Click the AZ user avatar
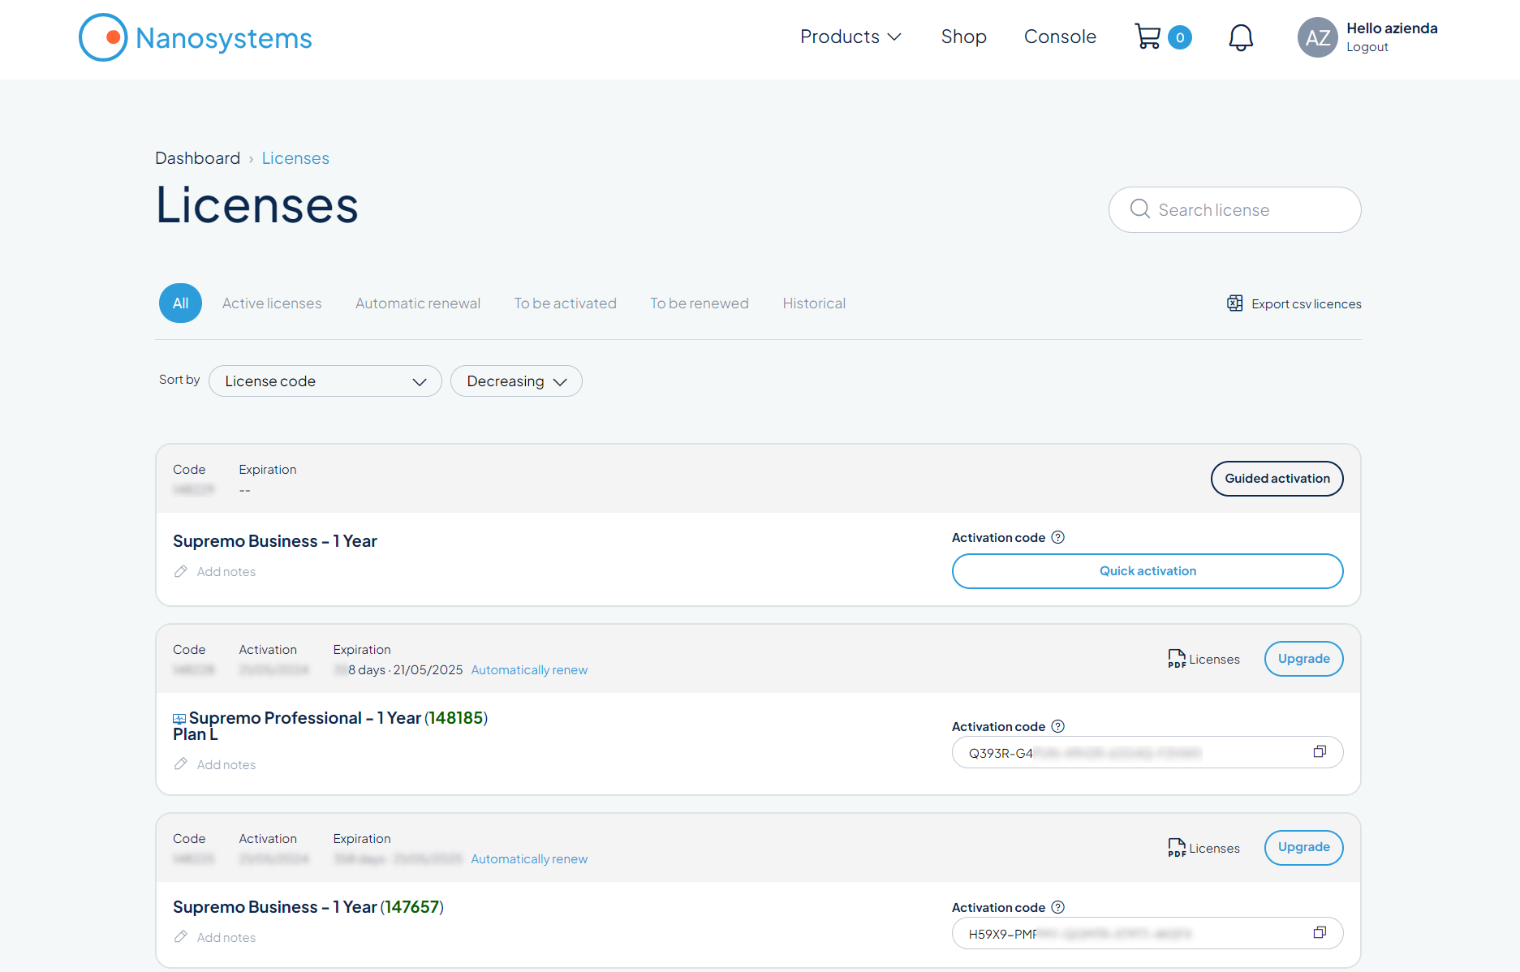The image size is (1520, 972). click(1317, 37)
